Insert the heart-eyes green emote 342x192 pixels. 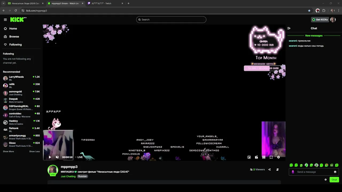327,165
